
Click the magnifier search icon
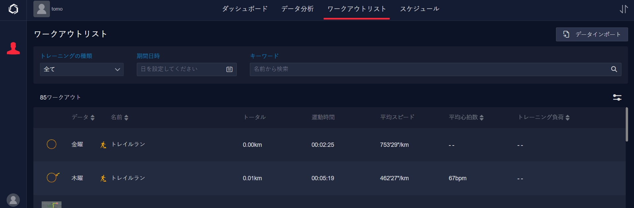[614, 69]
